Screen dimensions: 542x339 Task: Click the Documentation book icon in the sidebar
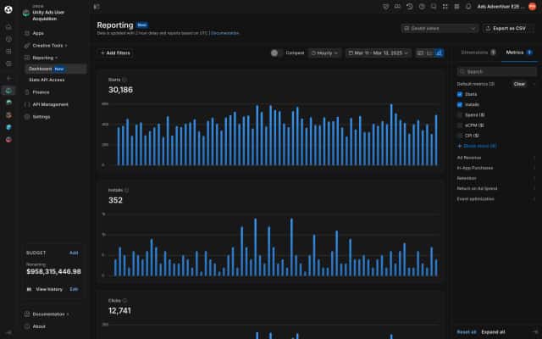coord(27,314)
